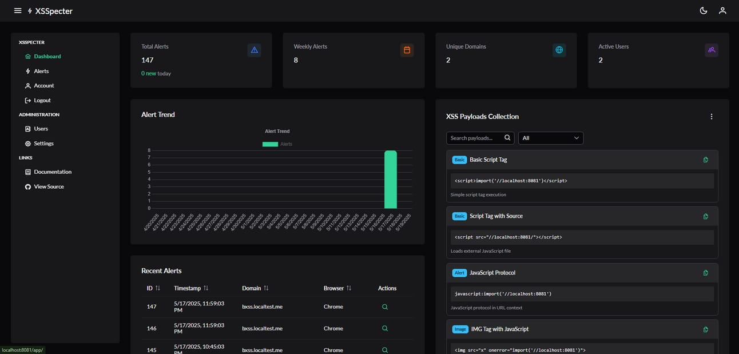Screen dimensions: 739x354
Task: Click bxss.localtest.me in alert row 146
Action: 262,328
